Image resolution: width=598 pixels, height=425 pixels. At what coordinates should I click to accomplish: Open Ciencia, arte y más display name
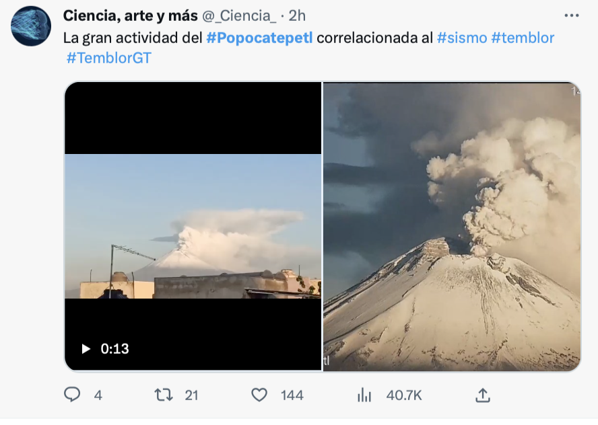(x=131, y=15)
